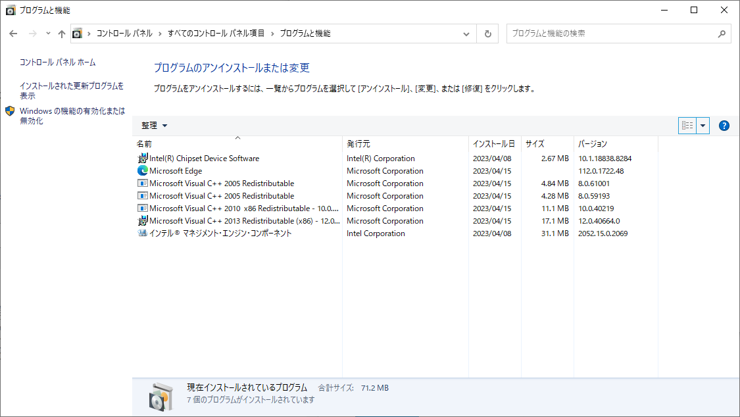Select Visual C++ 2013 Redistributable (x86) name
Viewport: 740px width, 417px height.
245,221
